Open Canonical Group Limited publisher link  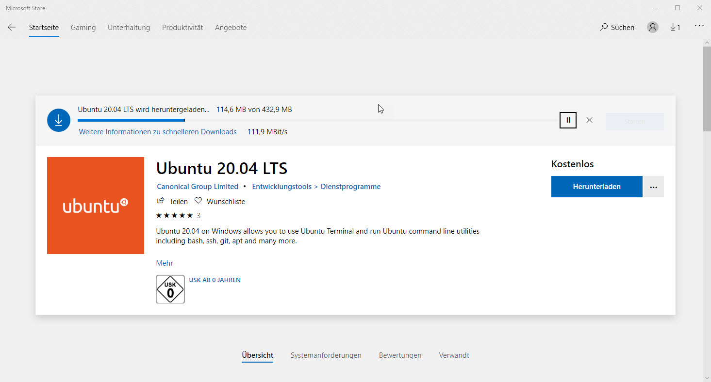point(198,187)
